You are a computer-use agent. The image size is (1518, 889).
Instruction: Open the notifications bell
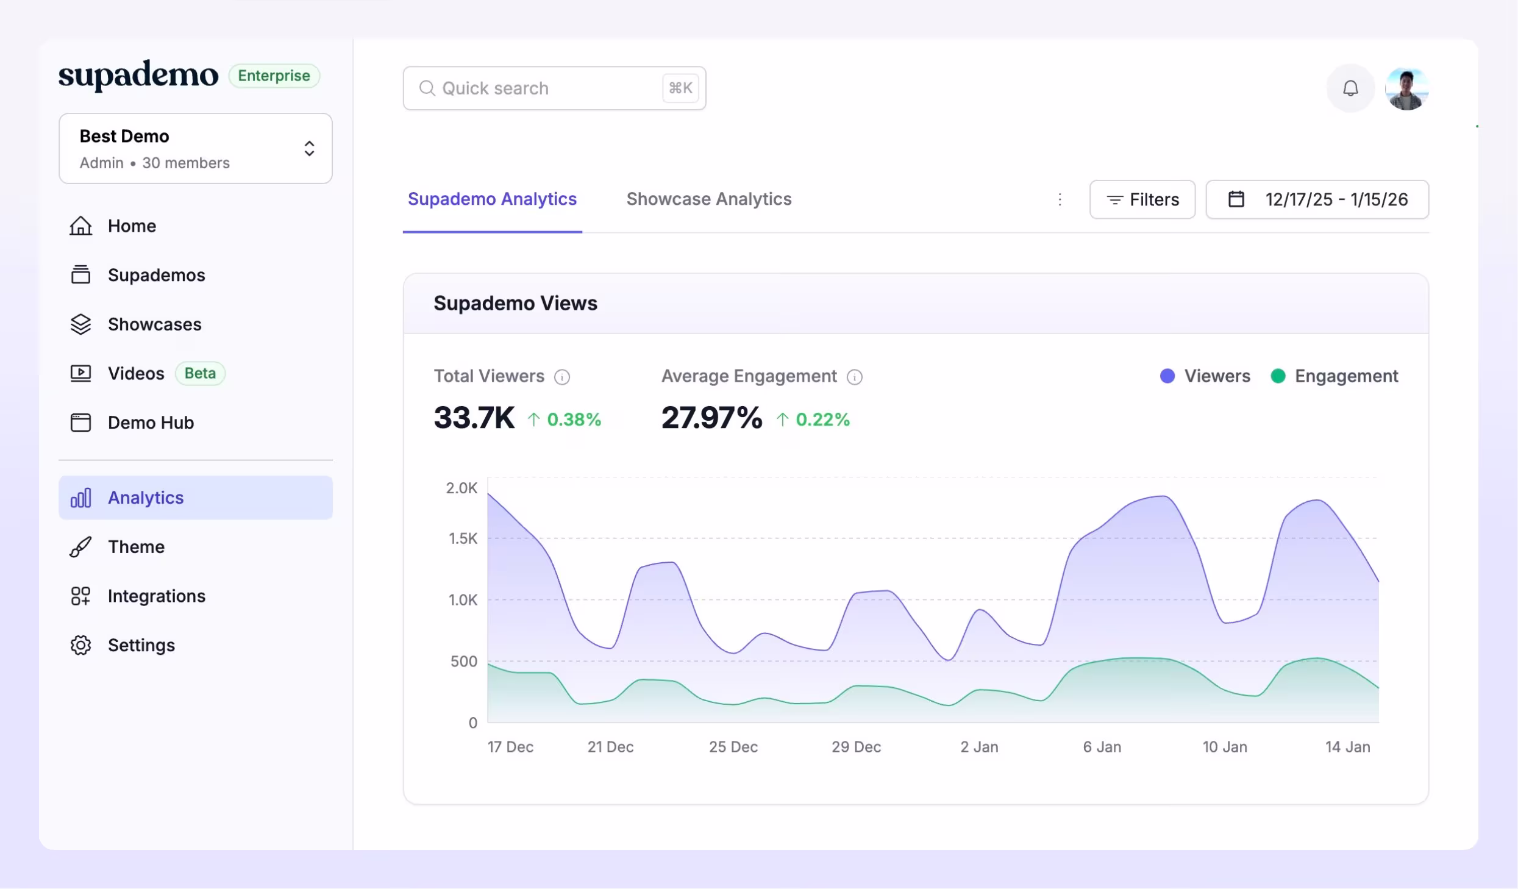click(1350, 88)
